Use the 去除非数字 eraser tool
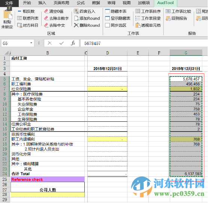The image size is (208, 203). [56, 18]
